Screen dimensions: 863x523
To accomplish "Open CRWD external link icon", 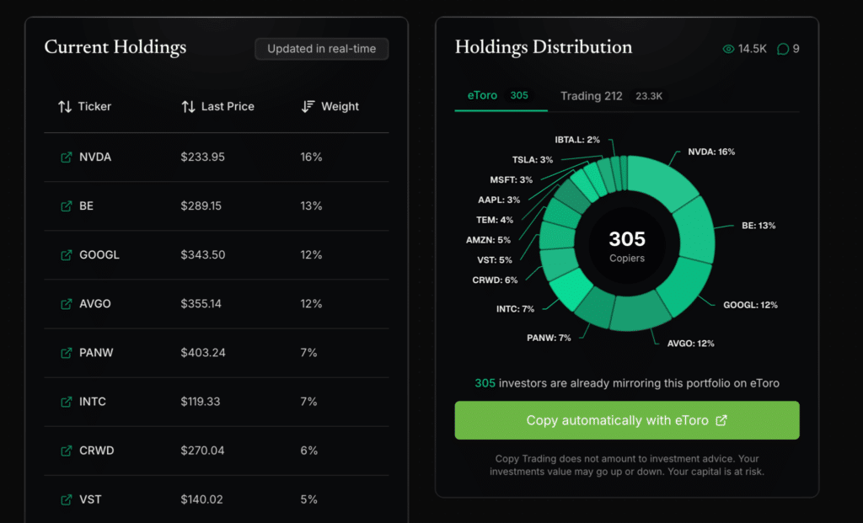I will [x=66, y=451].
